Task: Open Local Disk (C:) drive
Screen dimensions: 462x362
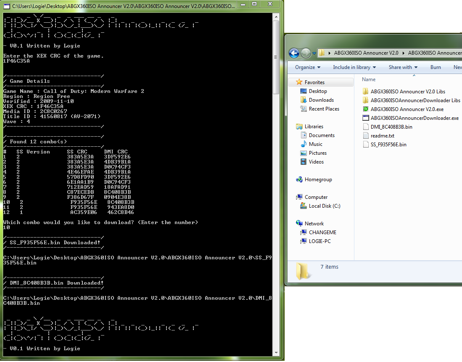Action: coord(325,206)
